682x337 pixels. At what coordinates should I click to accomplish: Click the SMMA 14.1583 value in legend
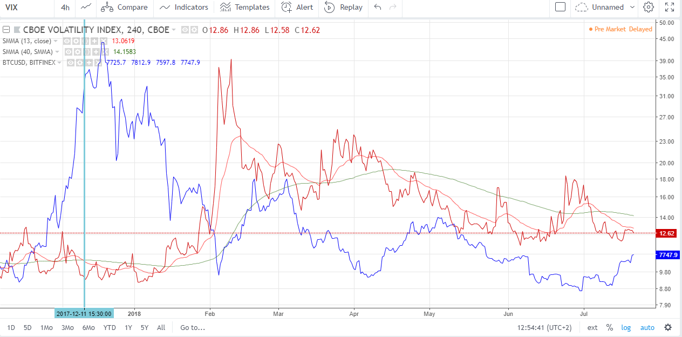pyautogui.click(x=125, y=52)
